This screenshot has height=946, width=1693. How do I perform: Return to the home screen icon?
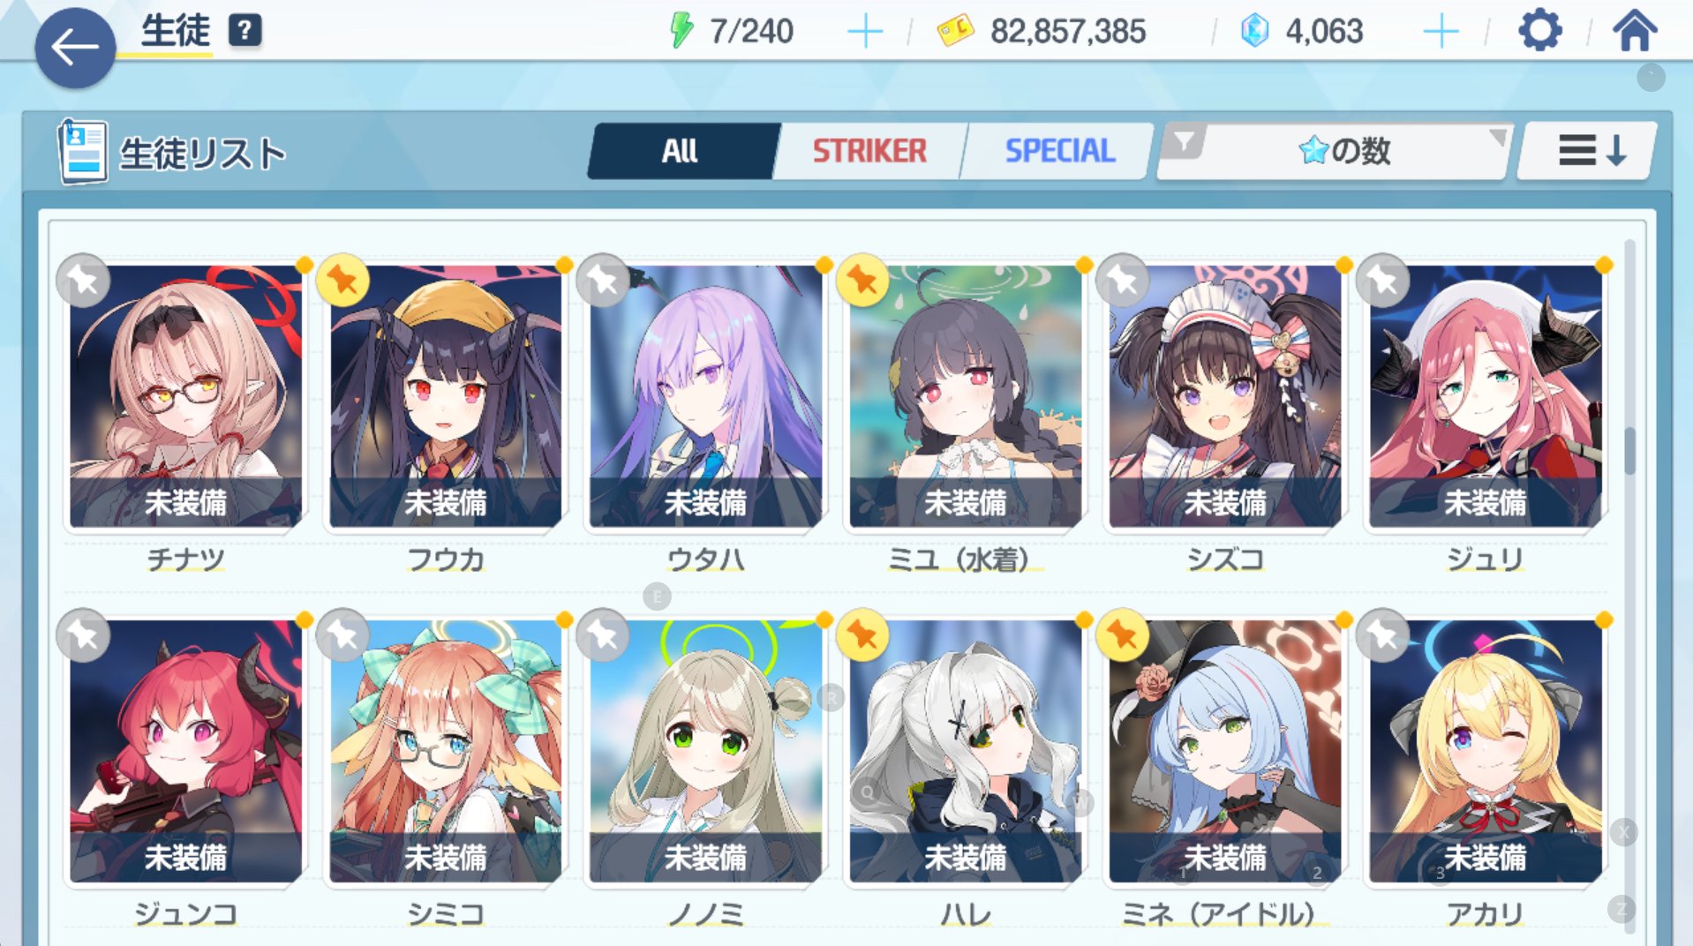click(x=1635, y=30)
